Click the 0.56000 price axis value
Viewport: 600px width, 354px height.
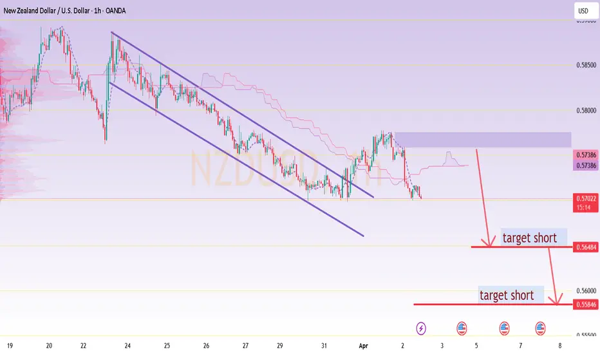point(586,290)
